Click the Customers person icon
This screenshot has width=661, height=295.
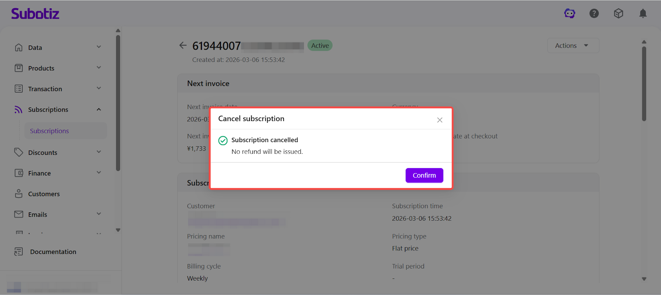19,194
